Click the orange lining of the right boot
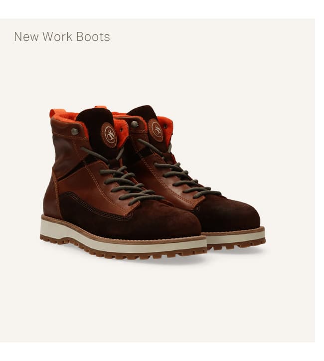This screenshot has height=361, width=324. [x=165, y=126]
